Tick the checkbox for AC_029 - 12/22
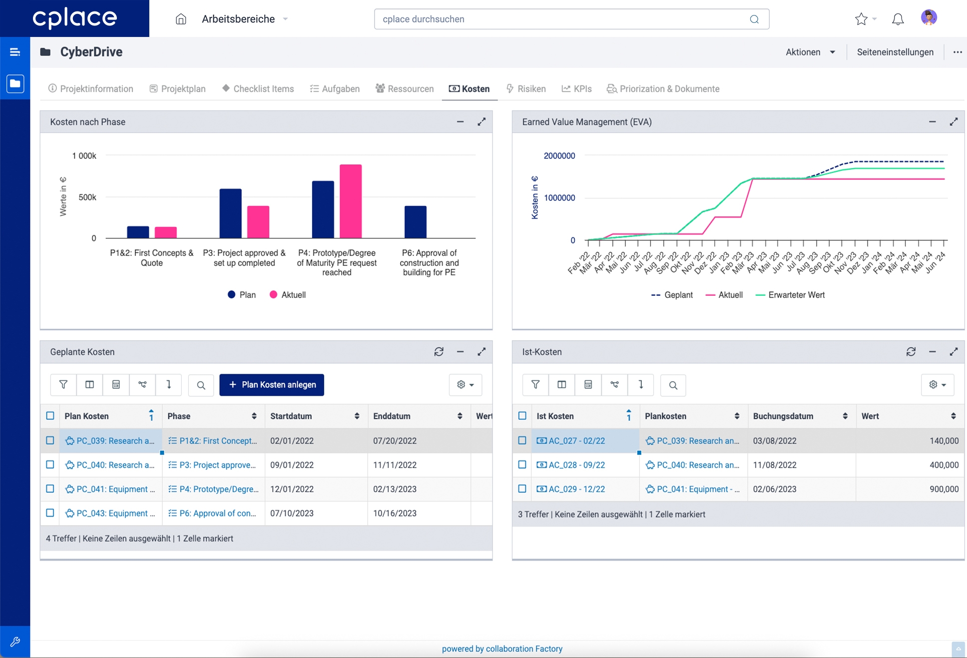The width and height of the screenshot is (967, 658). (522, 489)
